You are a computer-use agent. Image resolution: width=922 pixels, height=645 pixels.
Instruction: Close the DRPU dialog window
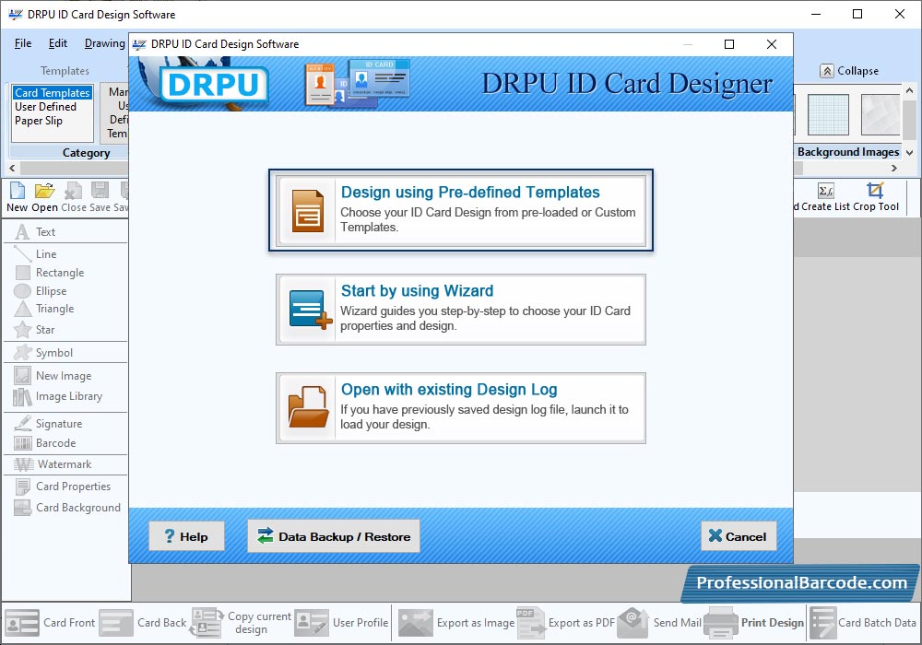tap(772, 44)
